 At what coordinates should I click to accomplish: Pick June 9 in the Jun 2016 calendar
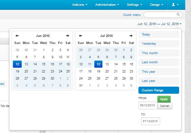(52, 57)
